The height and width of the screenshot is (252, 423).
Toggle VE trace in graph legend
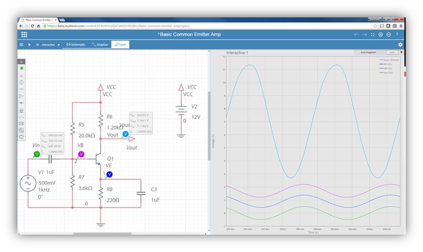click(386, 64)
